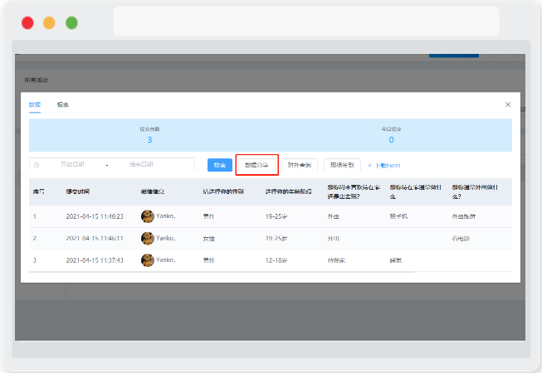Click the 对外查询 button

[x=300, y=165]
